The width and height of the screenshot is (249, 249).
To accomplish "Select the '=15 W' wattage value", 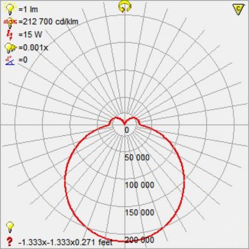I will point(31,35).
